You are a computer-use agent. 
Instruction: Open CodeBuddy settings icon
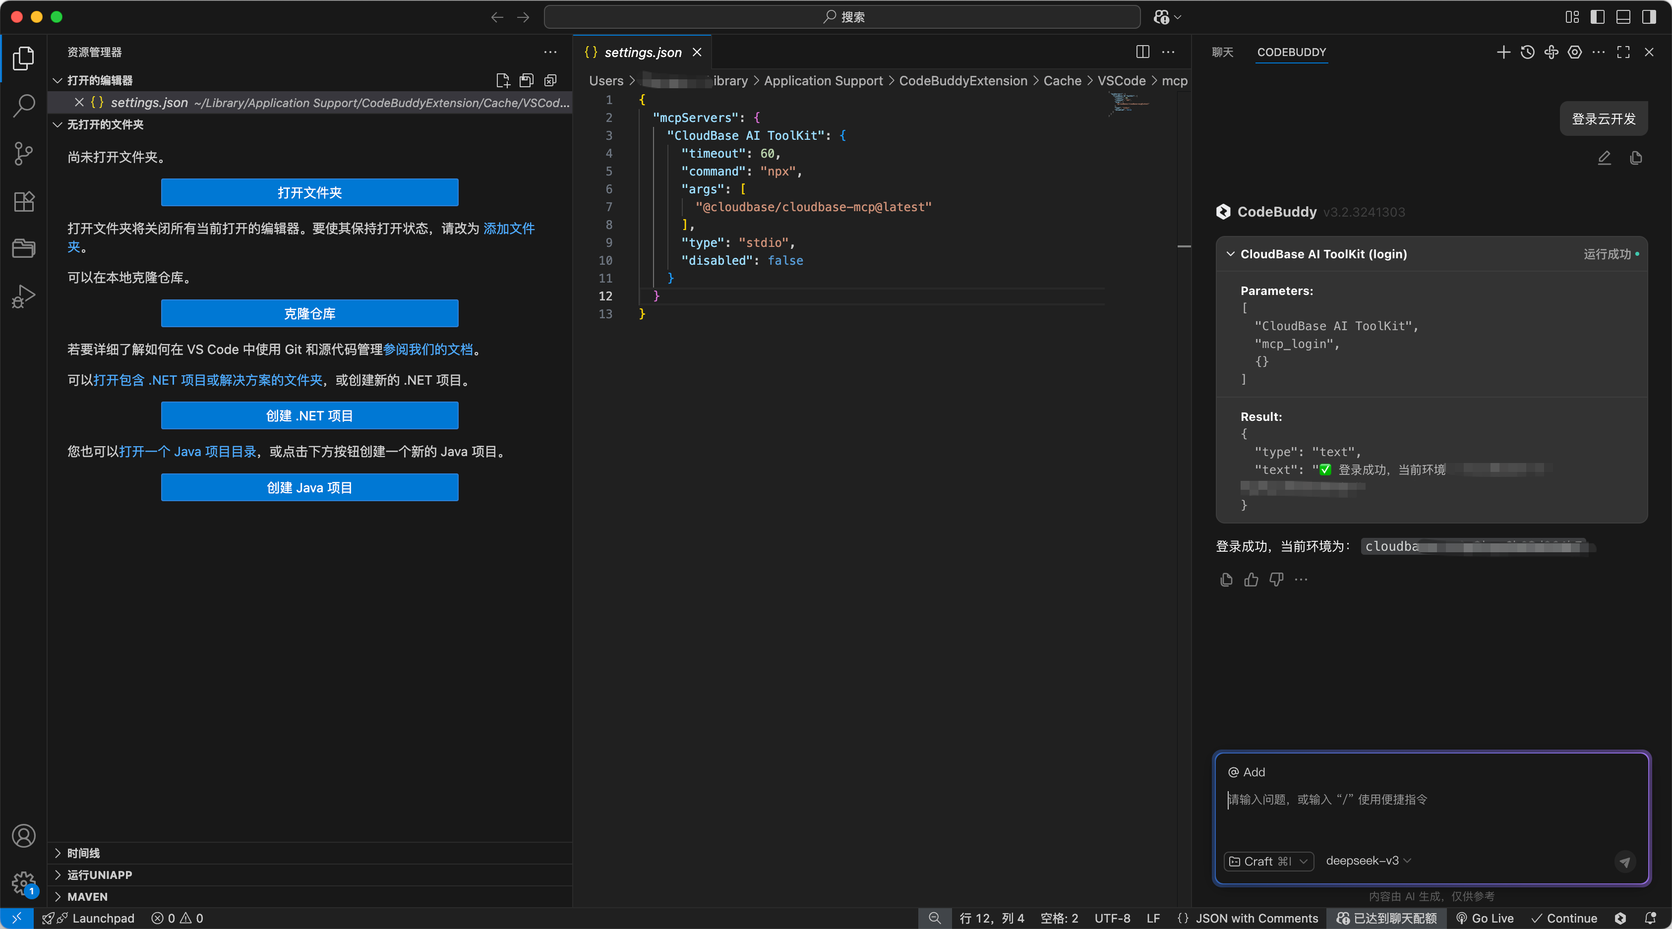pyautogui.click(x=1575, y=52)
